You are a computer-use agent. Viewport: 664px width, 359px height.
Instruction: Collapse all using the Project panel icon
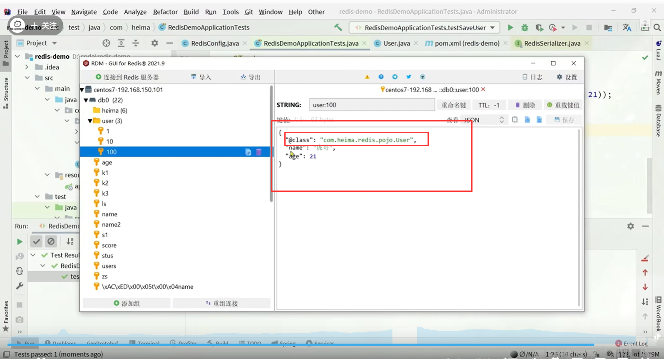pos(136,43)
